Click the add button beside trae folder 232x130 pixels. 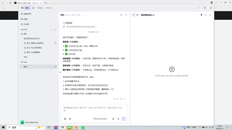click(x=55, y=62)
